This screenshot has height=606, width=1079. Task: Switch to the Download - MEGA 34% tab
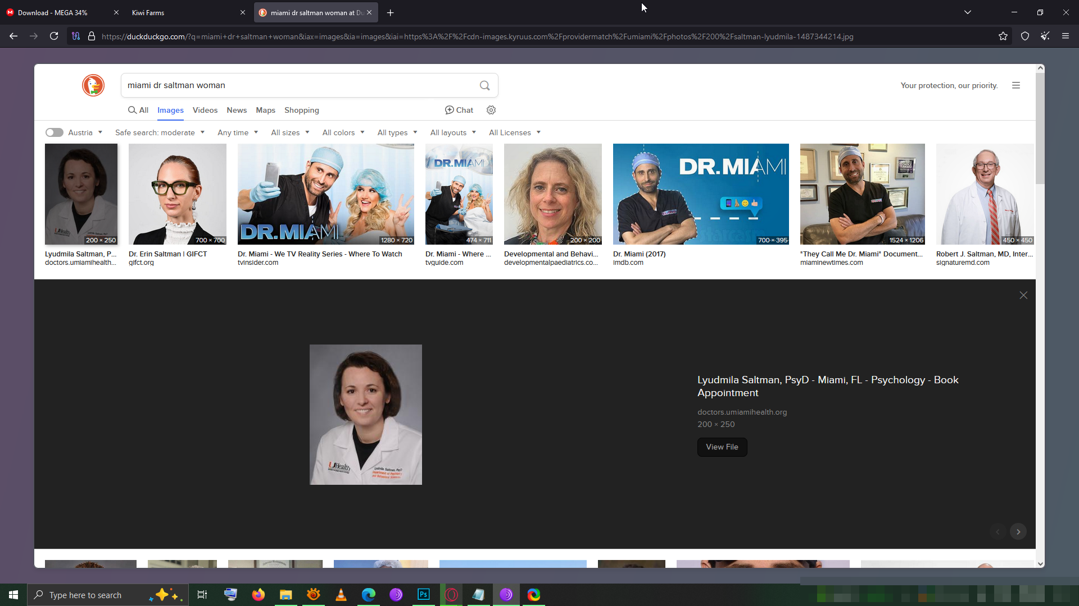tap(62, 12)
